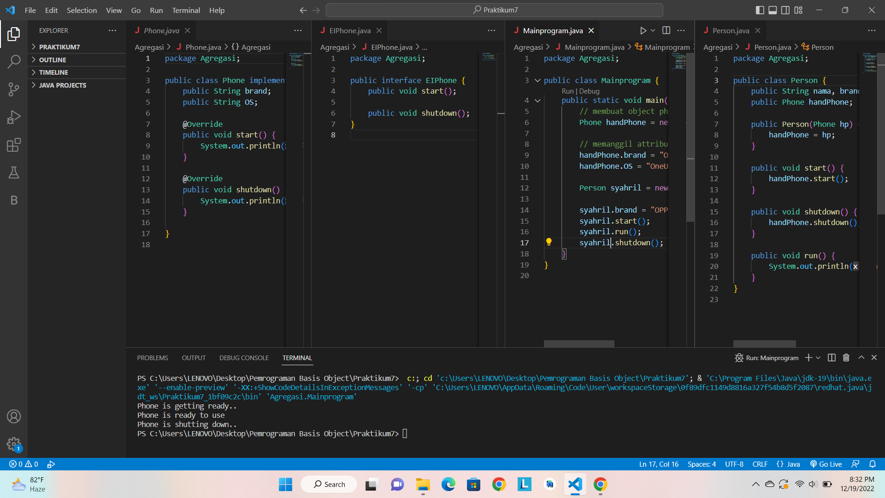Switch to the DEBUG CONSOLE tab
The width and height of the screenshot is (885, 498).
244,357
